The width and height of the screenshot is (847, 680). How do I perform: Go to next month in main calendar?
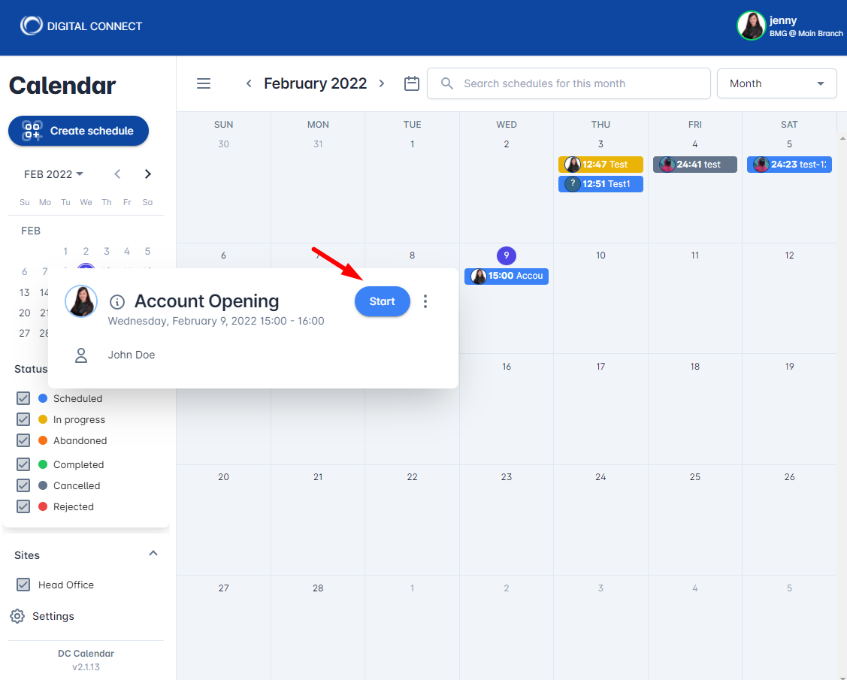coord(382,83)
